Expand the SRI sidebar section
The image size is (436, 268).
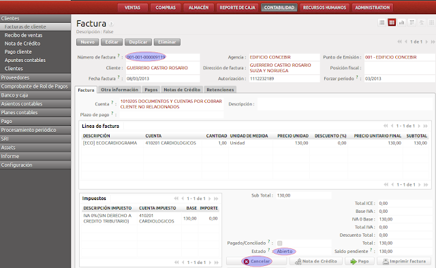(x=35, y=139)
